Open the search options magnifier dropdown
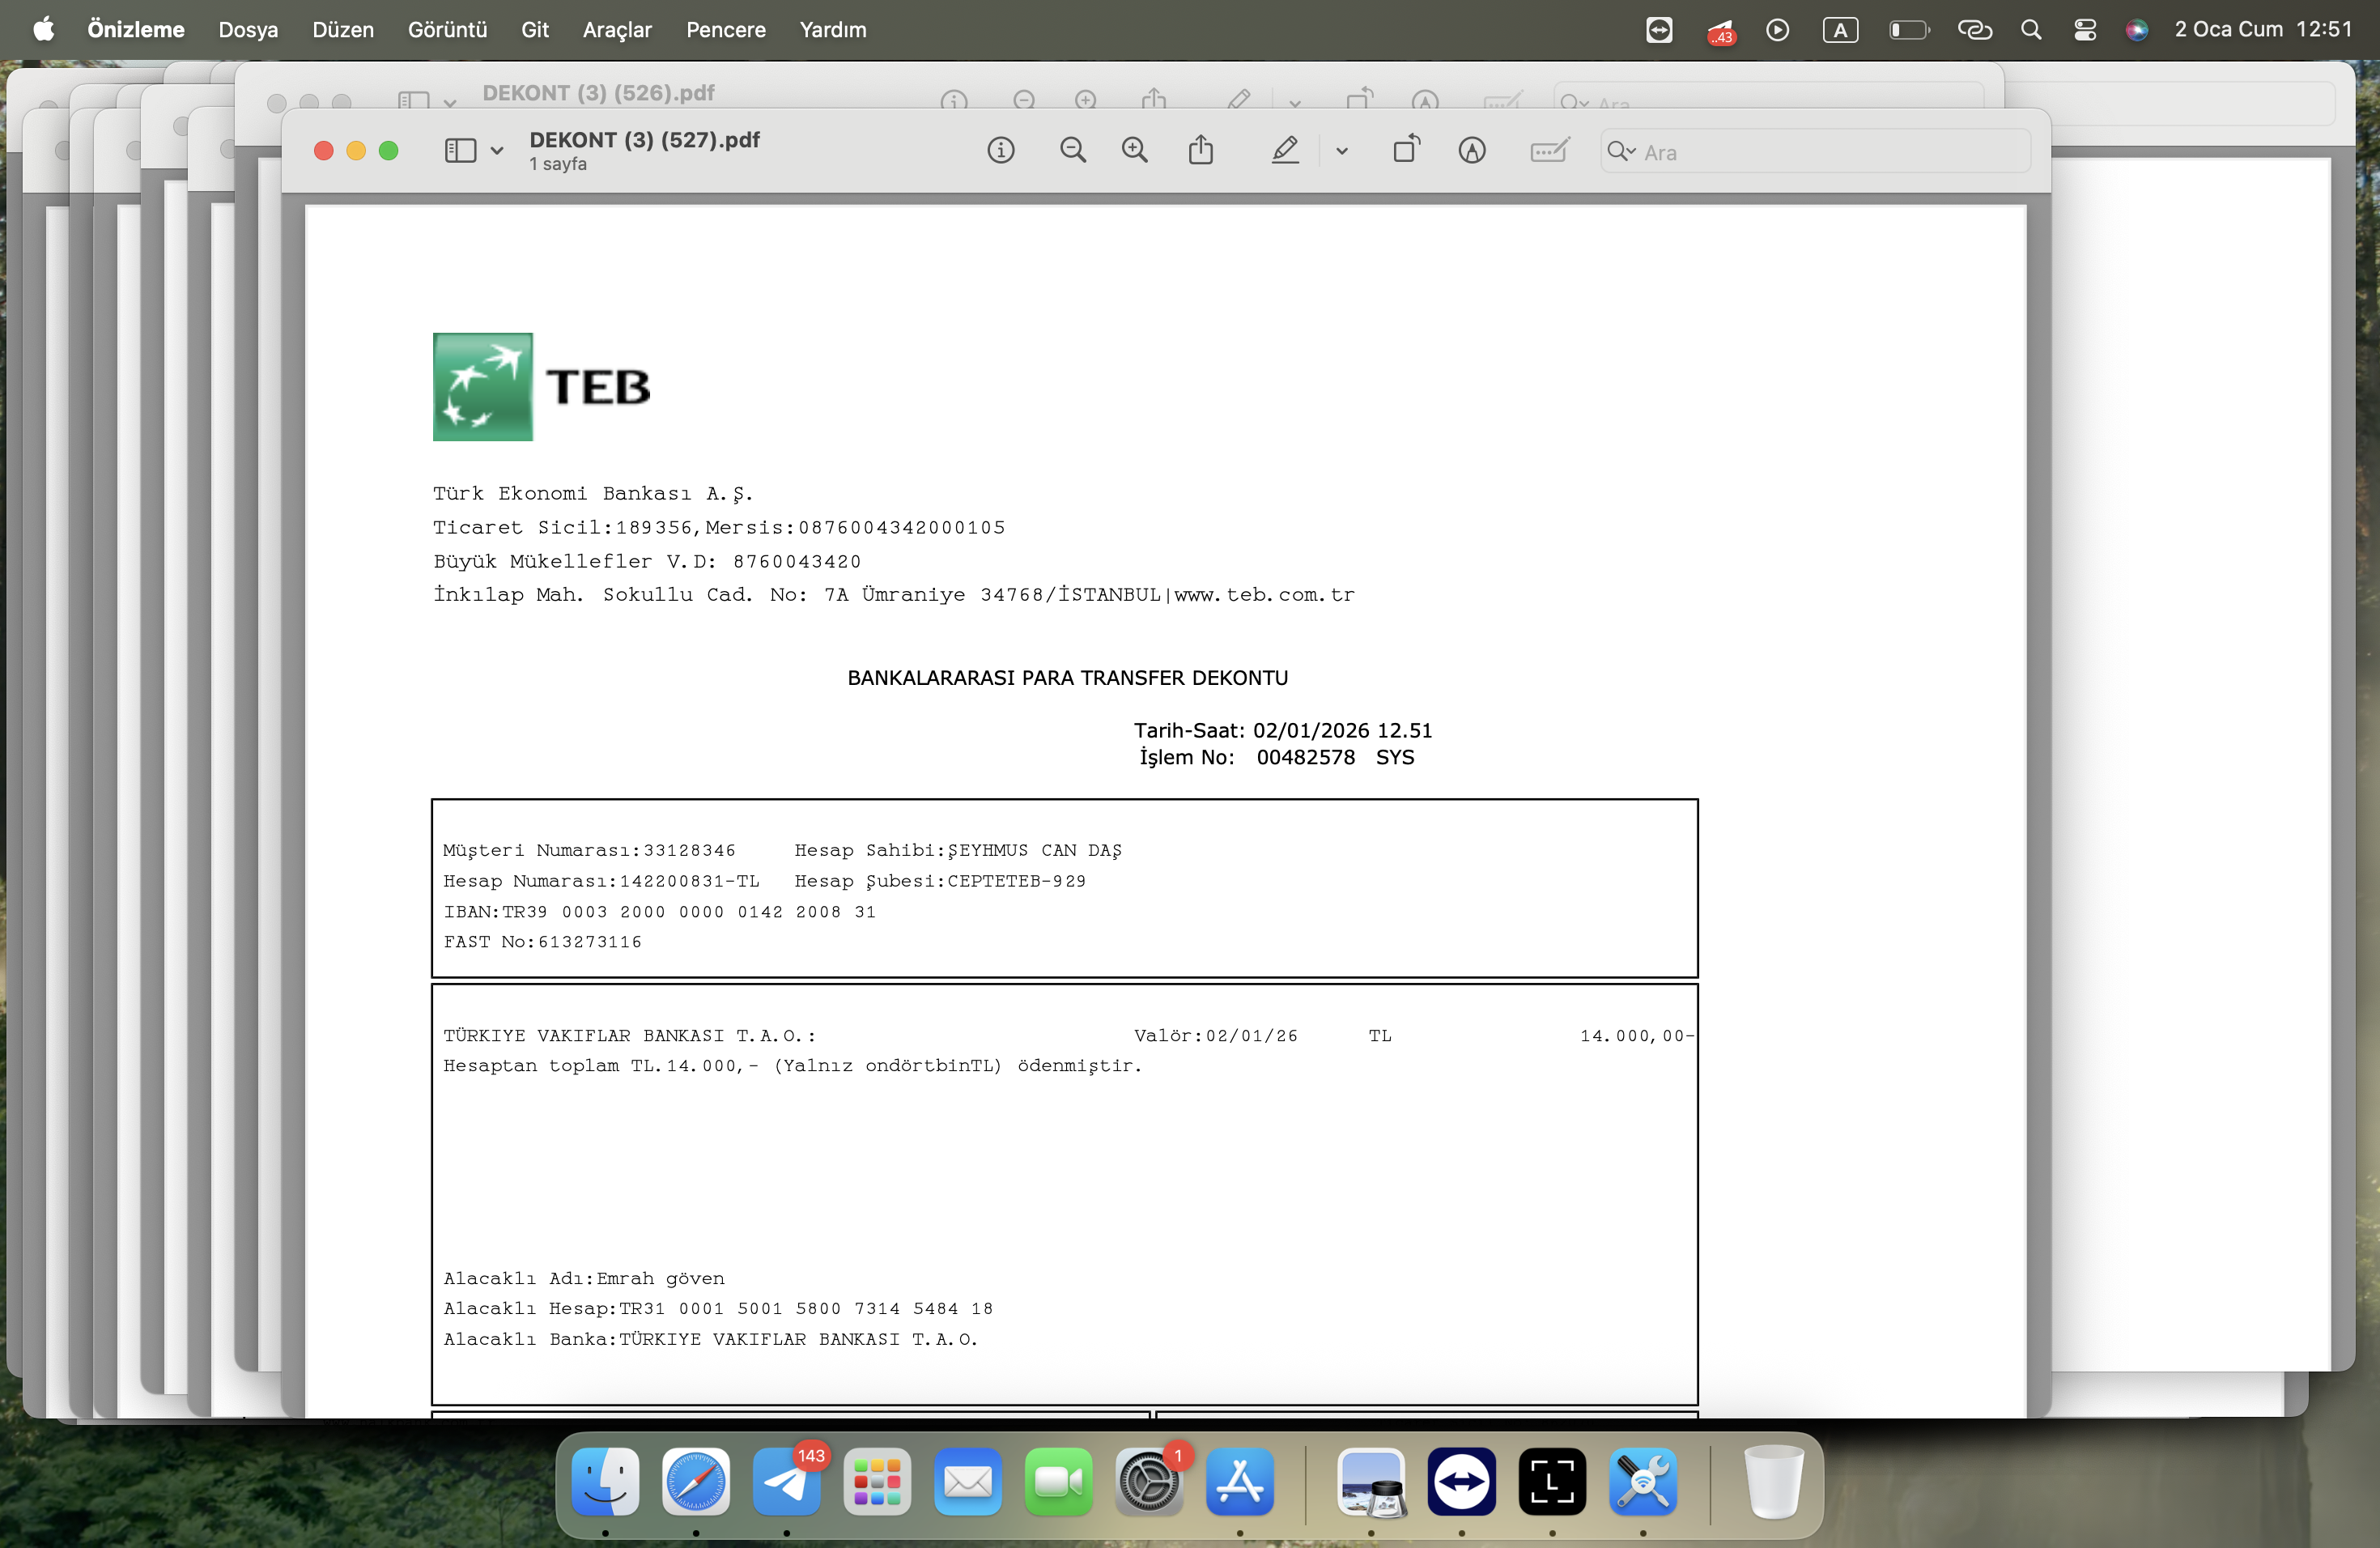This screenshot has height=1548, width=2380. [x=1621, y=152]
